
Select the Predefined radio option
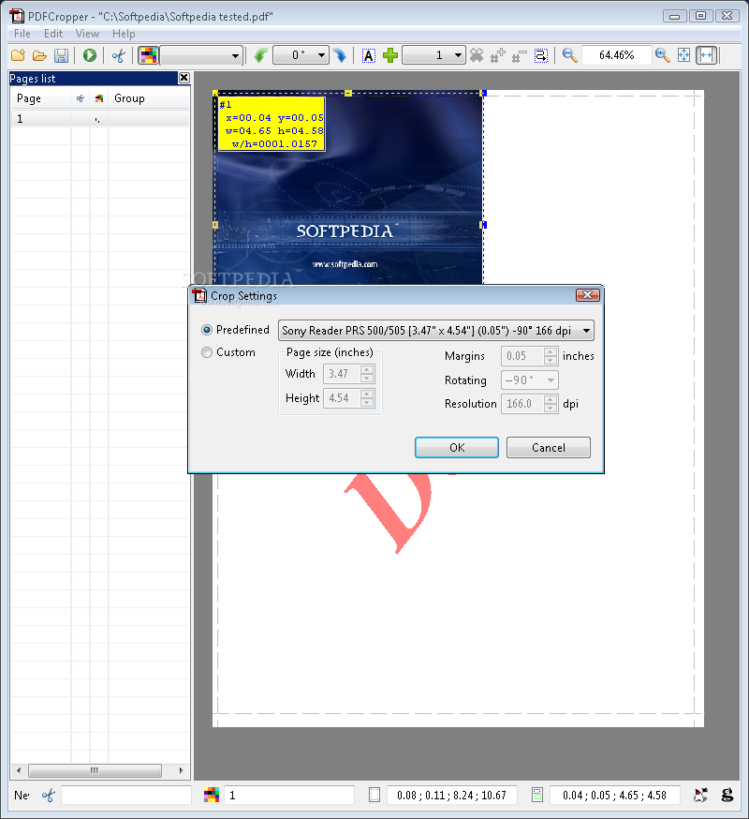coord(207,330)
